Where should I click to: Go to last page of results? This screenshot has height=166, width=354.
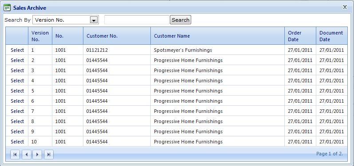pyautogui.click(x=49, y=154)
